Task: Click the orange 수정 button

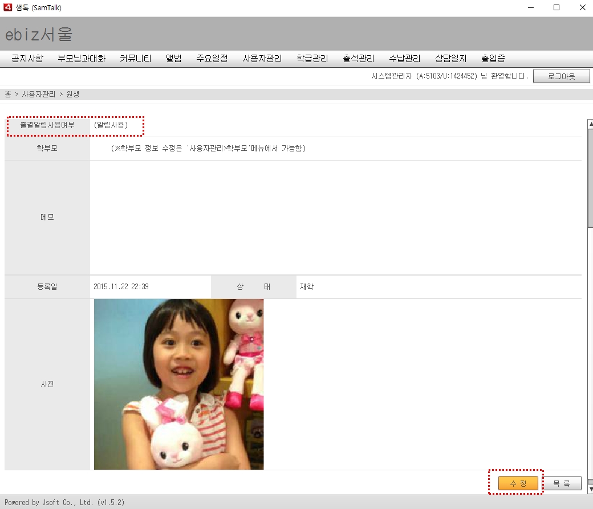Action: click(x=518, y=483)
